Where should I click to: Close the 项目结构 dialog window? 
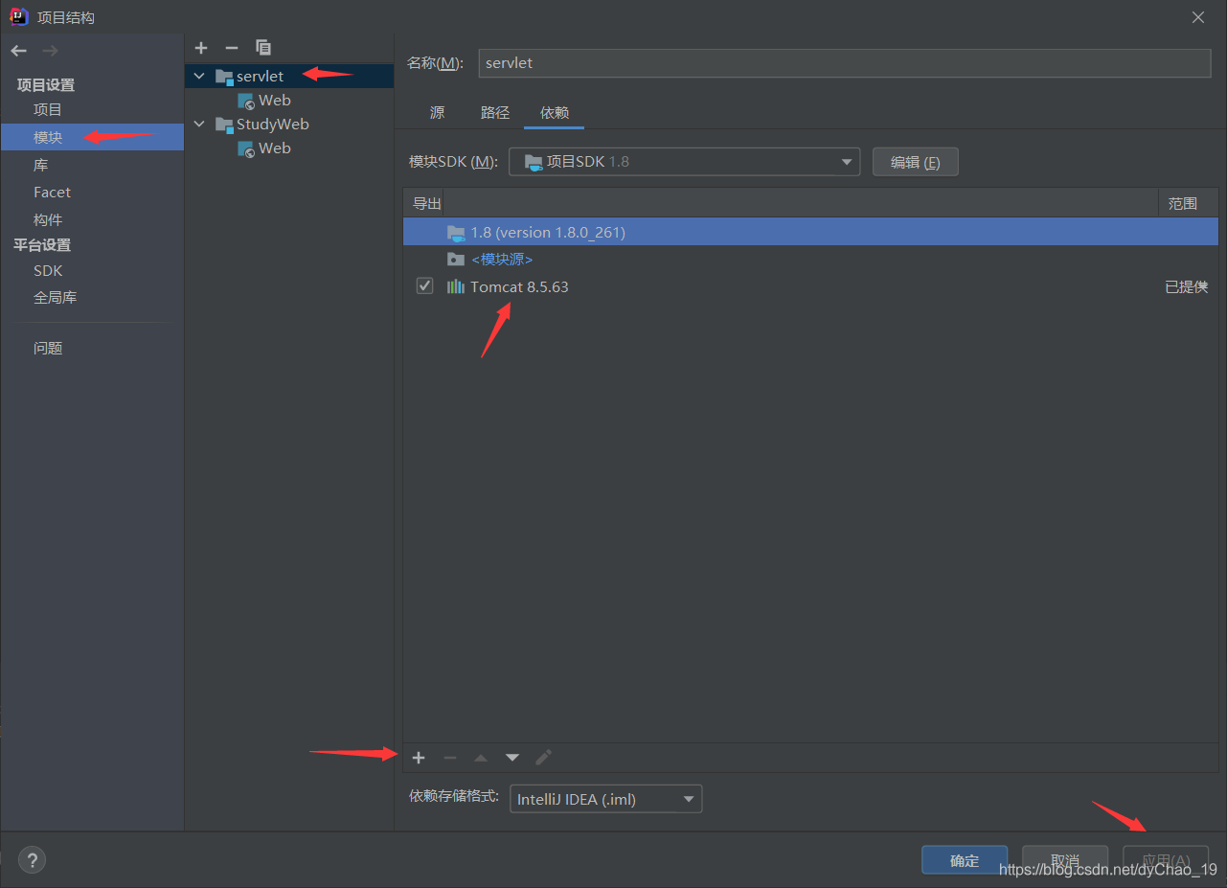point(1198,17)
